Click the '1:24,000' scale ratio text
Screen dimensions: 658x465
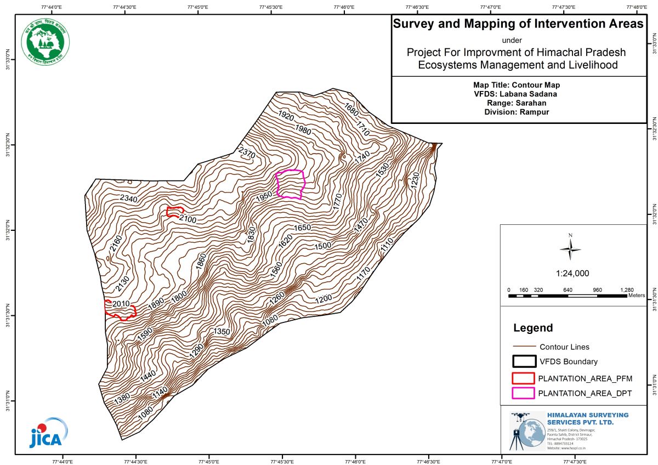[572, 273]
